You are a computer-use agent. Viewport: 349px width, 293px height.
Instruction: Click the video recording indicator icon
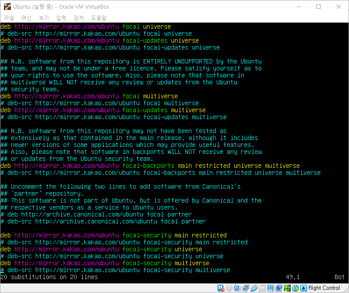tap(279, 288)
